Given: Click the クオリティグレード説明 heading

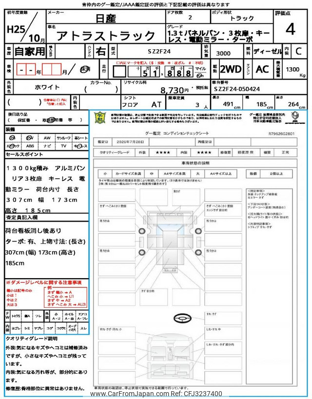Looking at the screenshot, I should click(31, 339).
